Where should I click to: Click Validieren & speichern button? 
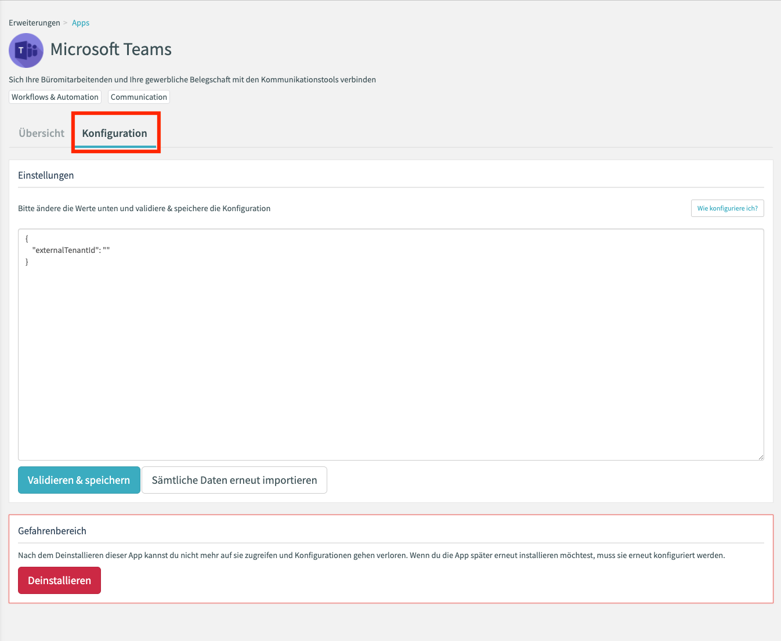click(x=79, y=480)
